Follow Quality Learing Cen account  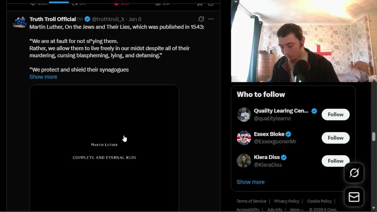[x=335, y=115]
